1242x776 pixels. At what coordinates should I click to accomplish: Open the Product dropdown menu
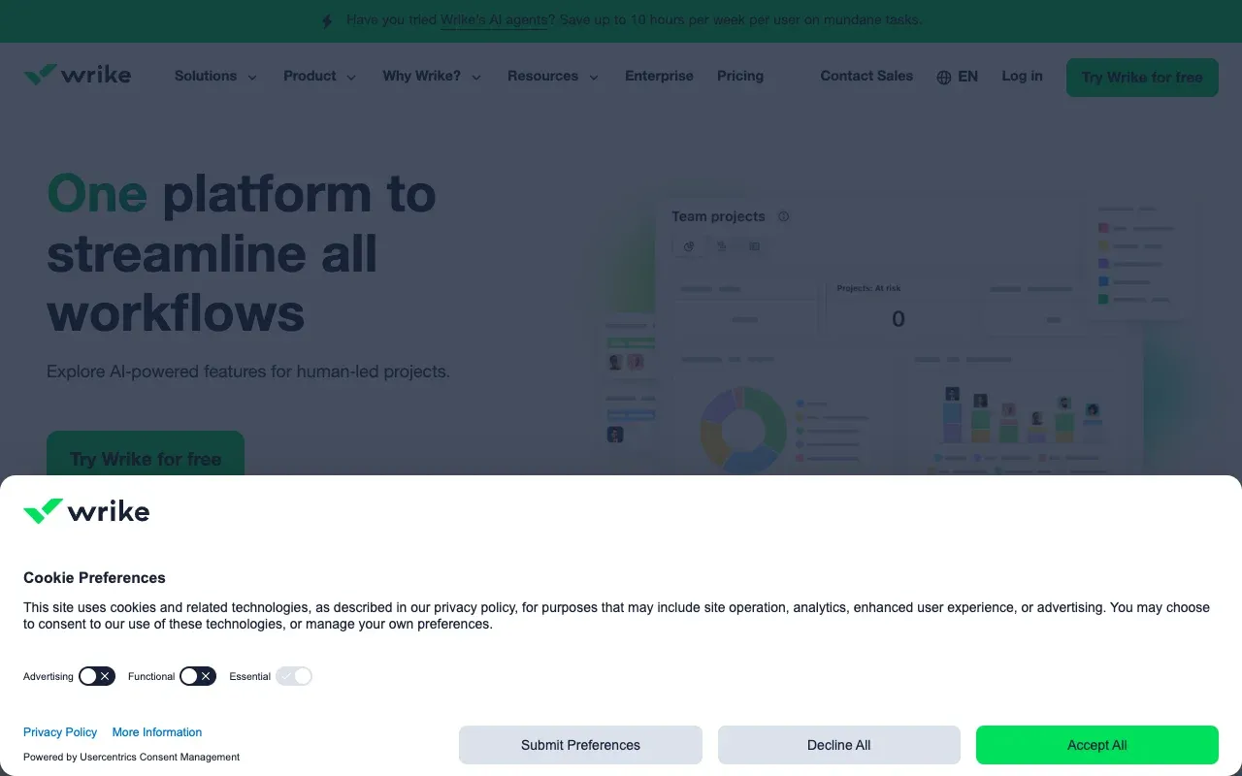click(x=319, y=76)
